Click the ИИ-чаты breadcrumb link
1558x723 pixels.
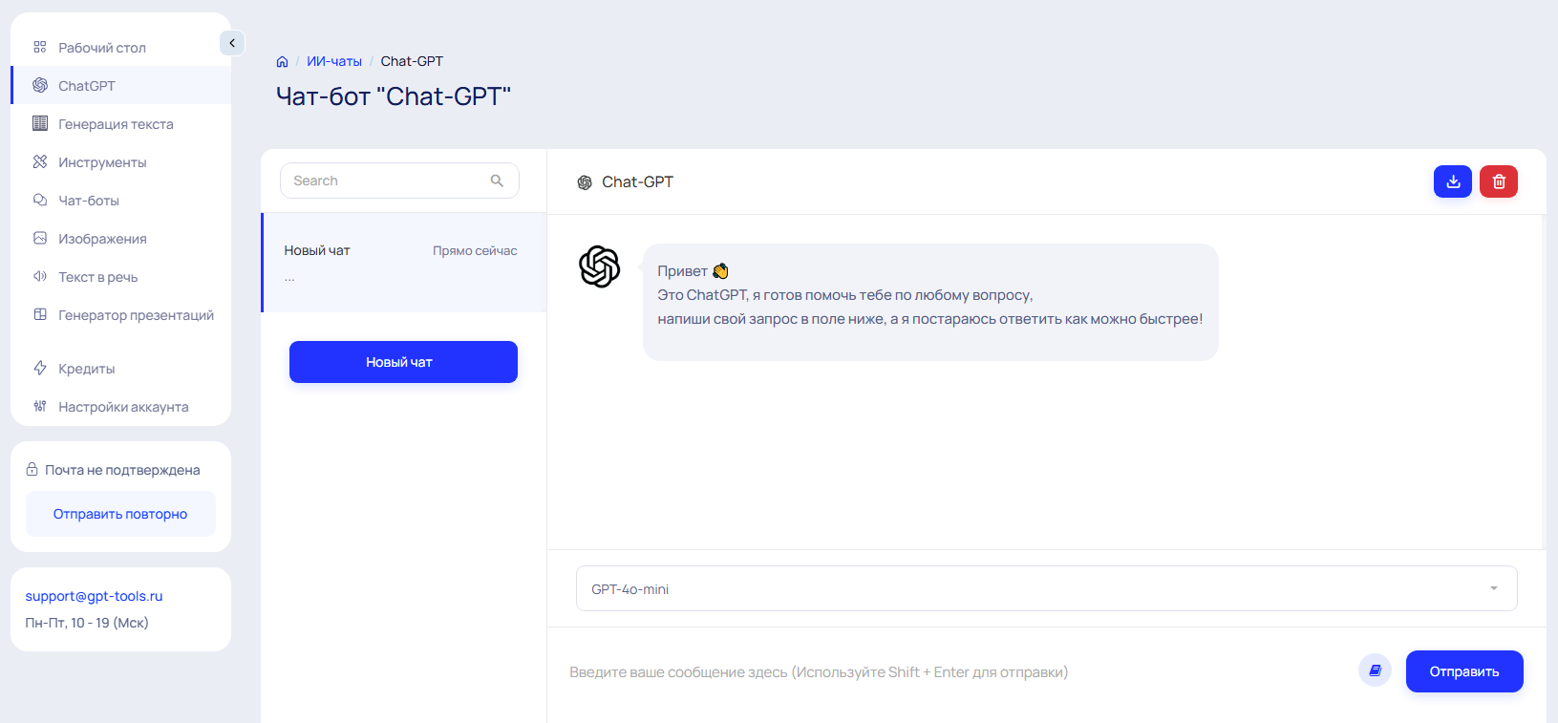[x=333, y=61]
